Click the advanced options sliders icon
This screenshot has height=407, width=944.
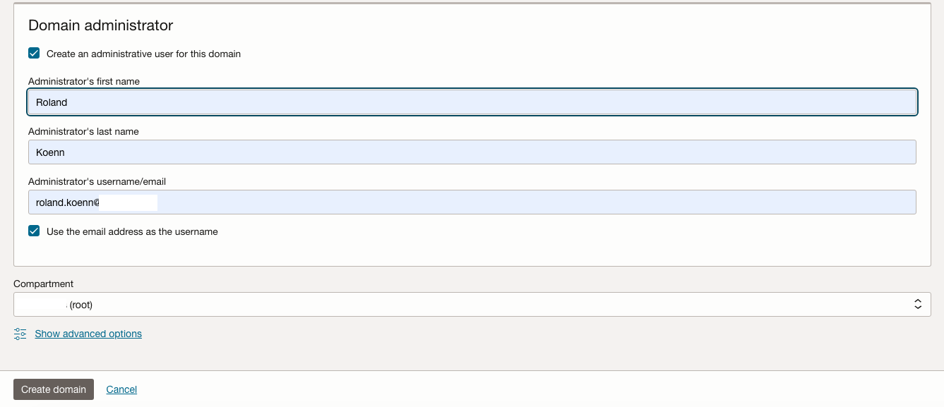coord(19,333)
